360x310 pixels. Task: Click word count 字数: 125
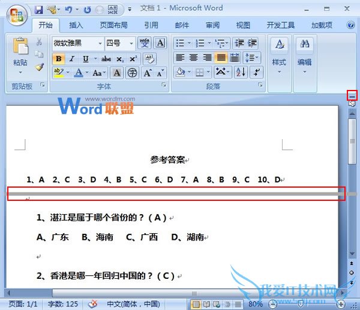62,304
